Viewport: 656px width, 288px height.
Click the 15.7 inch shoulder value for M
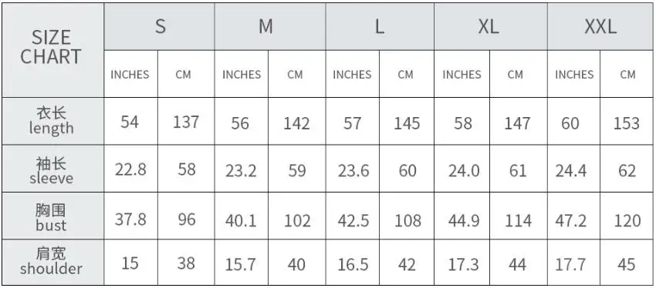click(x=242, y=265)
